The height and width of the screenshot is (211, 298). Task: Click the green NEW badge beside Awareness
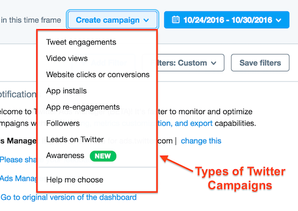click(x=103, y=156)
